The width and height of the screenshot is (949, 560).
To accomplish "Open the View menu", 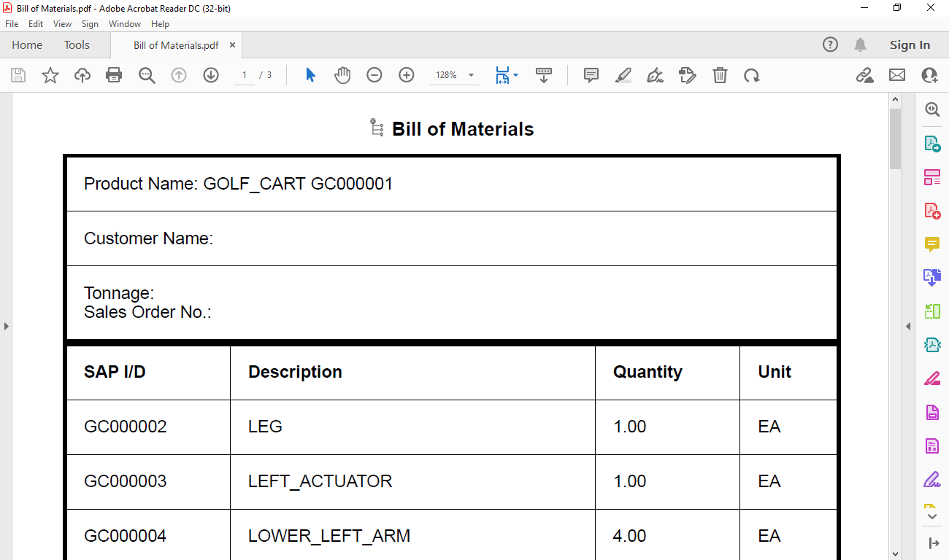I will [62, 24].
